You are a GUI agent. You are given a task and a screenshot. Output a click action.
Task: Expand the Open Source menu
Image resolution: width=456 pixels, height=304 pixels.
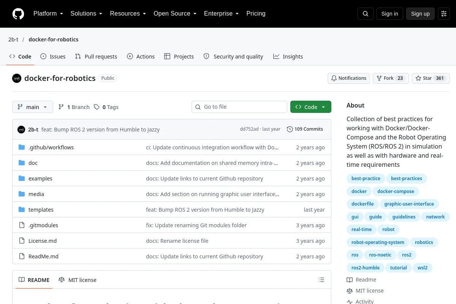[175, 14]
